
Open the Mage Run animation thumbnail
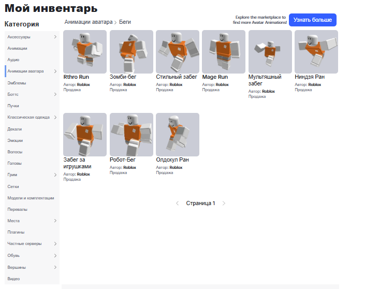pos(224,52)
